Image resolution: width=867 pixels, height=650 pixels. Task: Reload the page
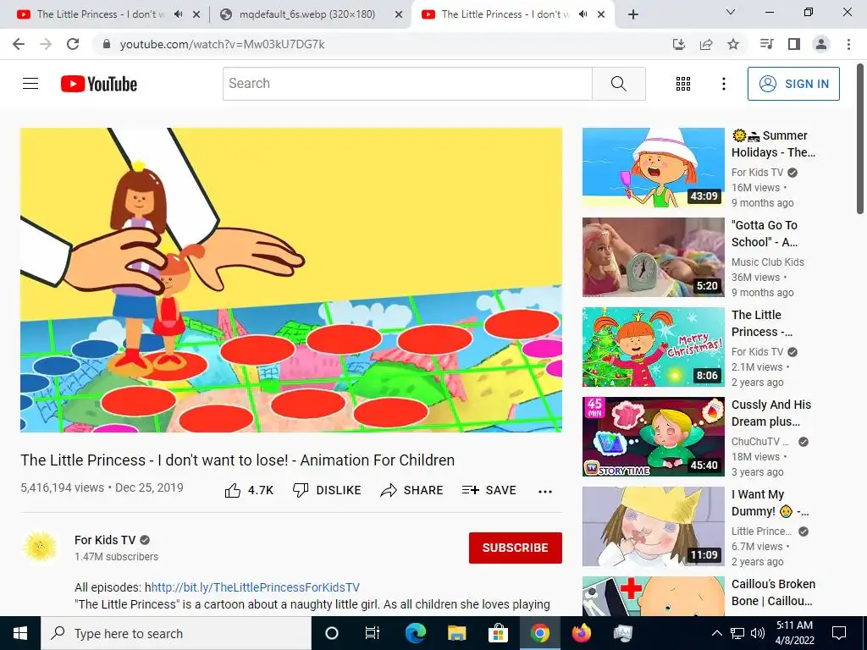pyautogui.click(x=73, y=44)
